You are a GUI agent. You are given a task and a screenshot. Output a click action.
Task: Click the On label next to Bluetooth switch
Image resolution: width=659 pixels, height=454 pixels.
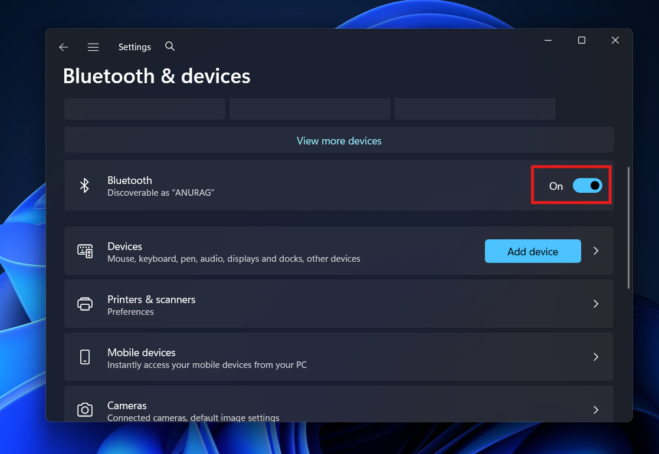coord(555,186)
